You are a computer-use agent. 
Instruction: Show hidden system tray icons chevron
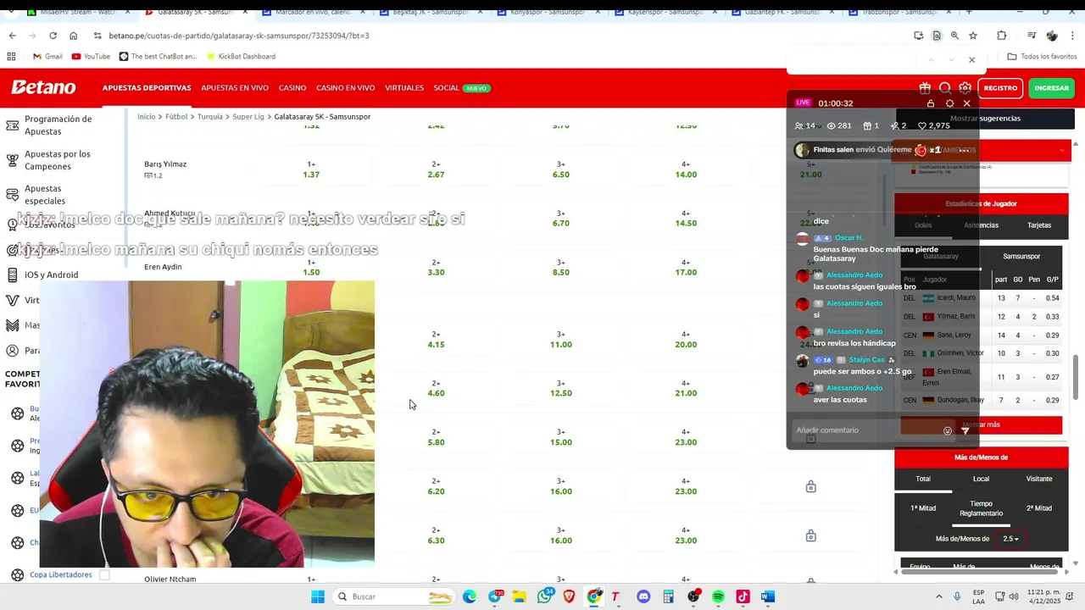click(938, 596)
